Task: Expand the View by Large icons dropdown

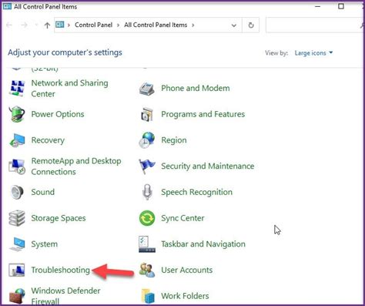Action: [x=313, y=53]
